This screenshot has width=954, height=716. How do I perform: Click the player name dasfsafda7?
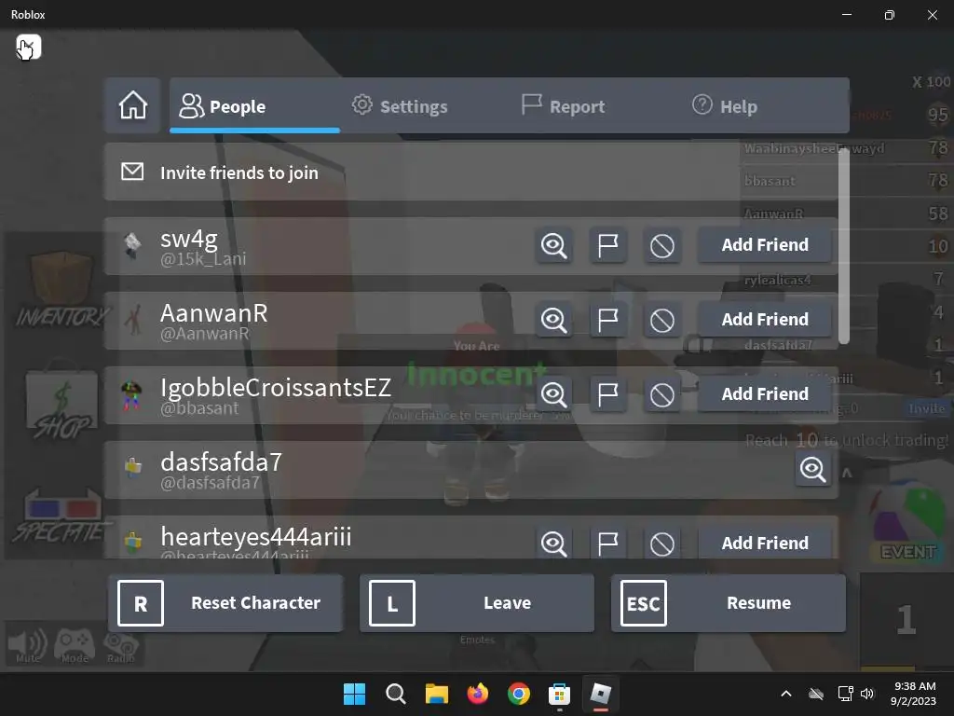pyautogui.click(x=222, y=462)
